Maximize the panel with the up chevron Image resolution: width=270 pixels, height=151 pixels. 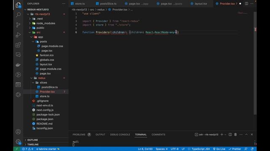coord(246,135)
